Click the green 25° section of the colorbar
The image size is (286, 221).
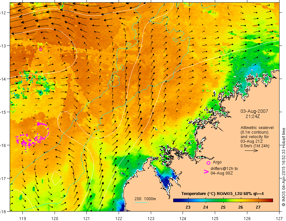coord(223,201)
